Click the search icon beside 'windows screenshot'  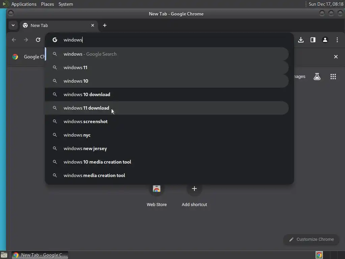(x=55, y=121)
